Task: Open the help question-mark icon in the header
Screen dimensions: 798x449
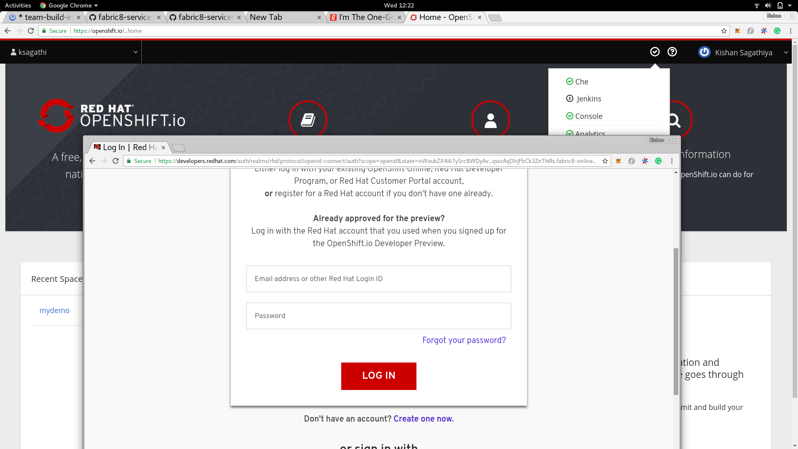Action: (x=672, y=52)
